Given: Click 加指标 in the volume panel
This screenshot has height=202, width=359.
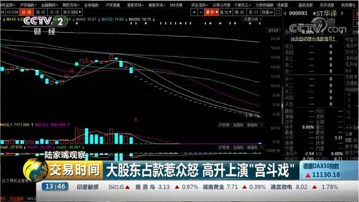Looking at the screenshot, I should (x=238, y=125).
